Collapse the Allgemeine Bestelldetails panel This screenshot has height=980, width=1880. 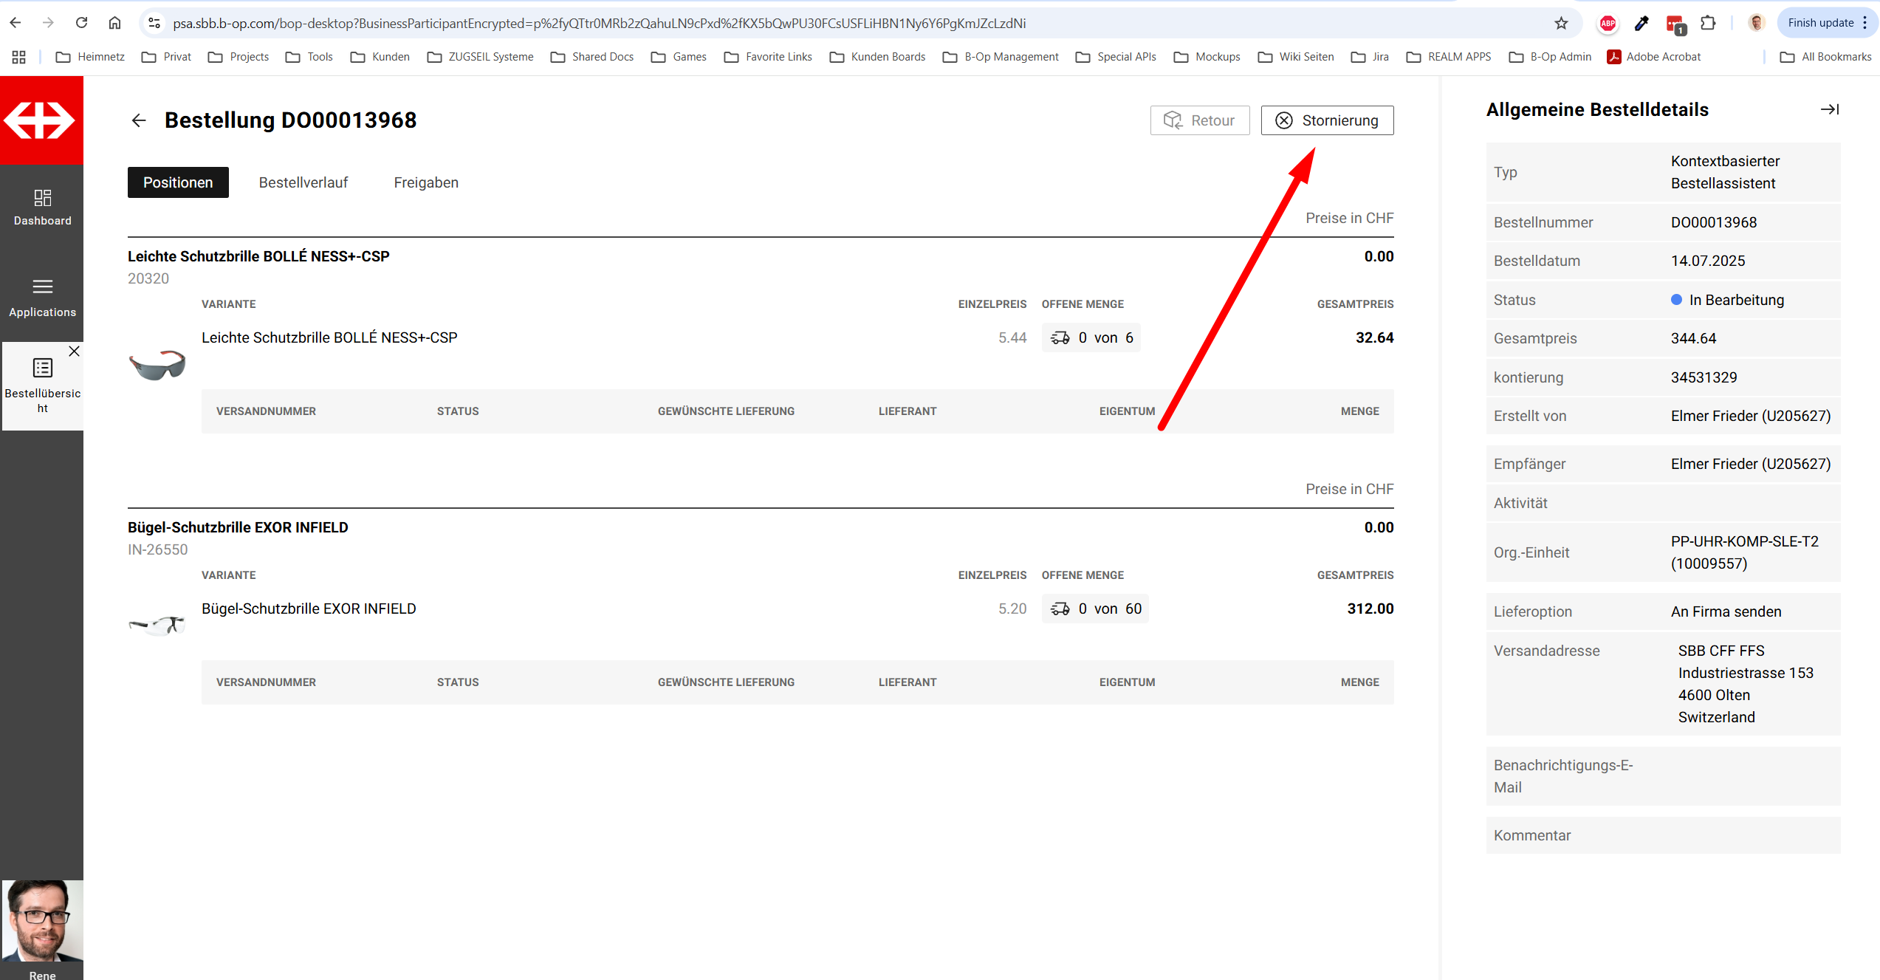(1829, 110)
